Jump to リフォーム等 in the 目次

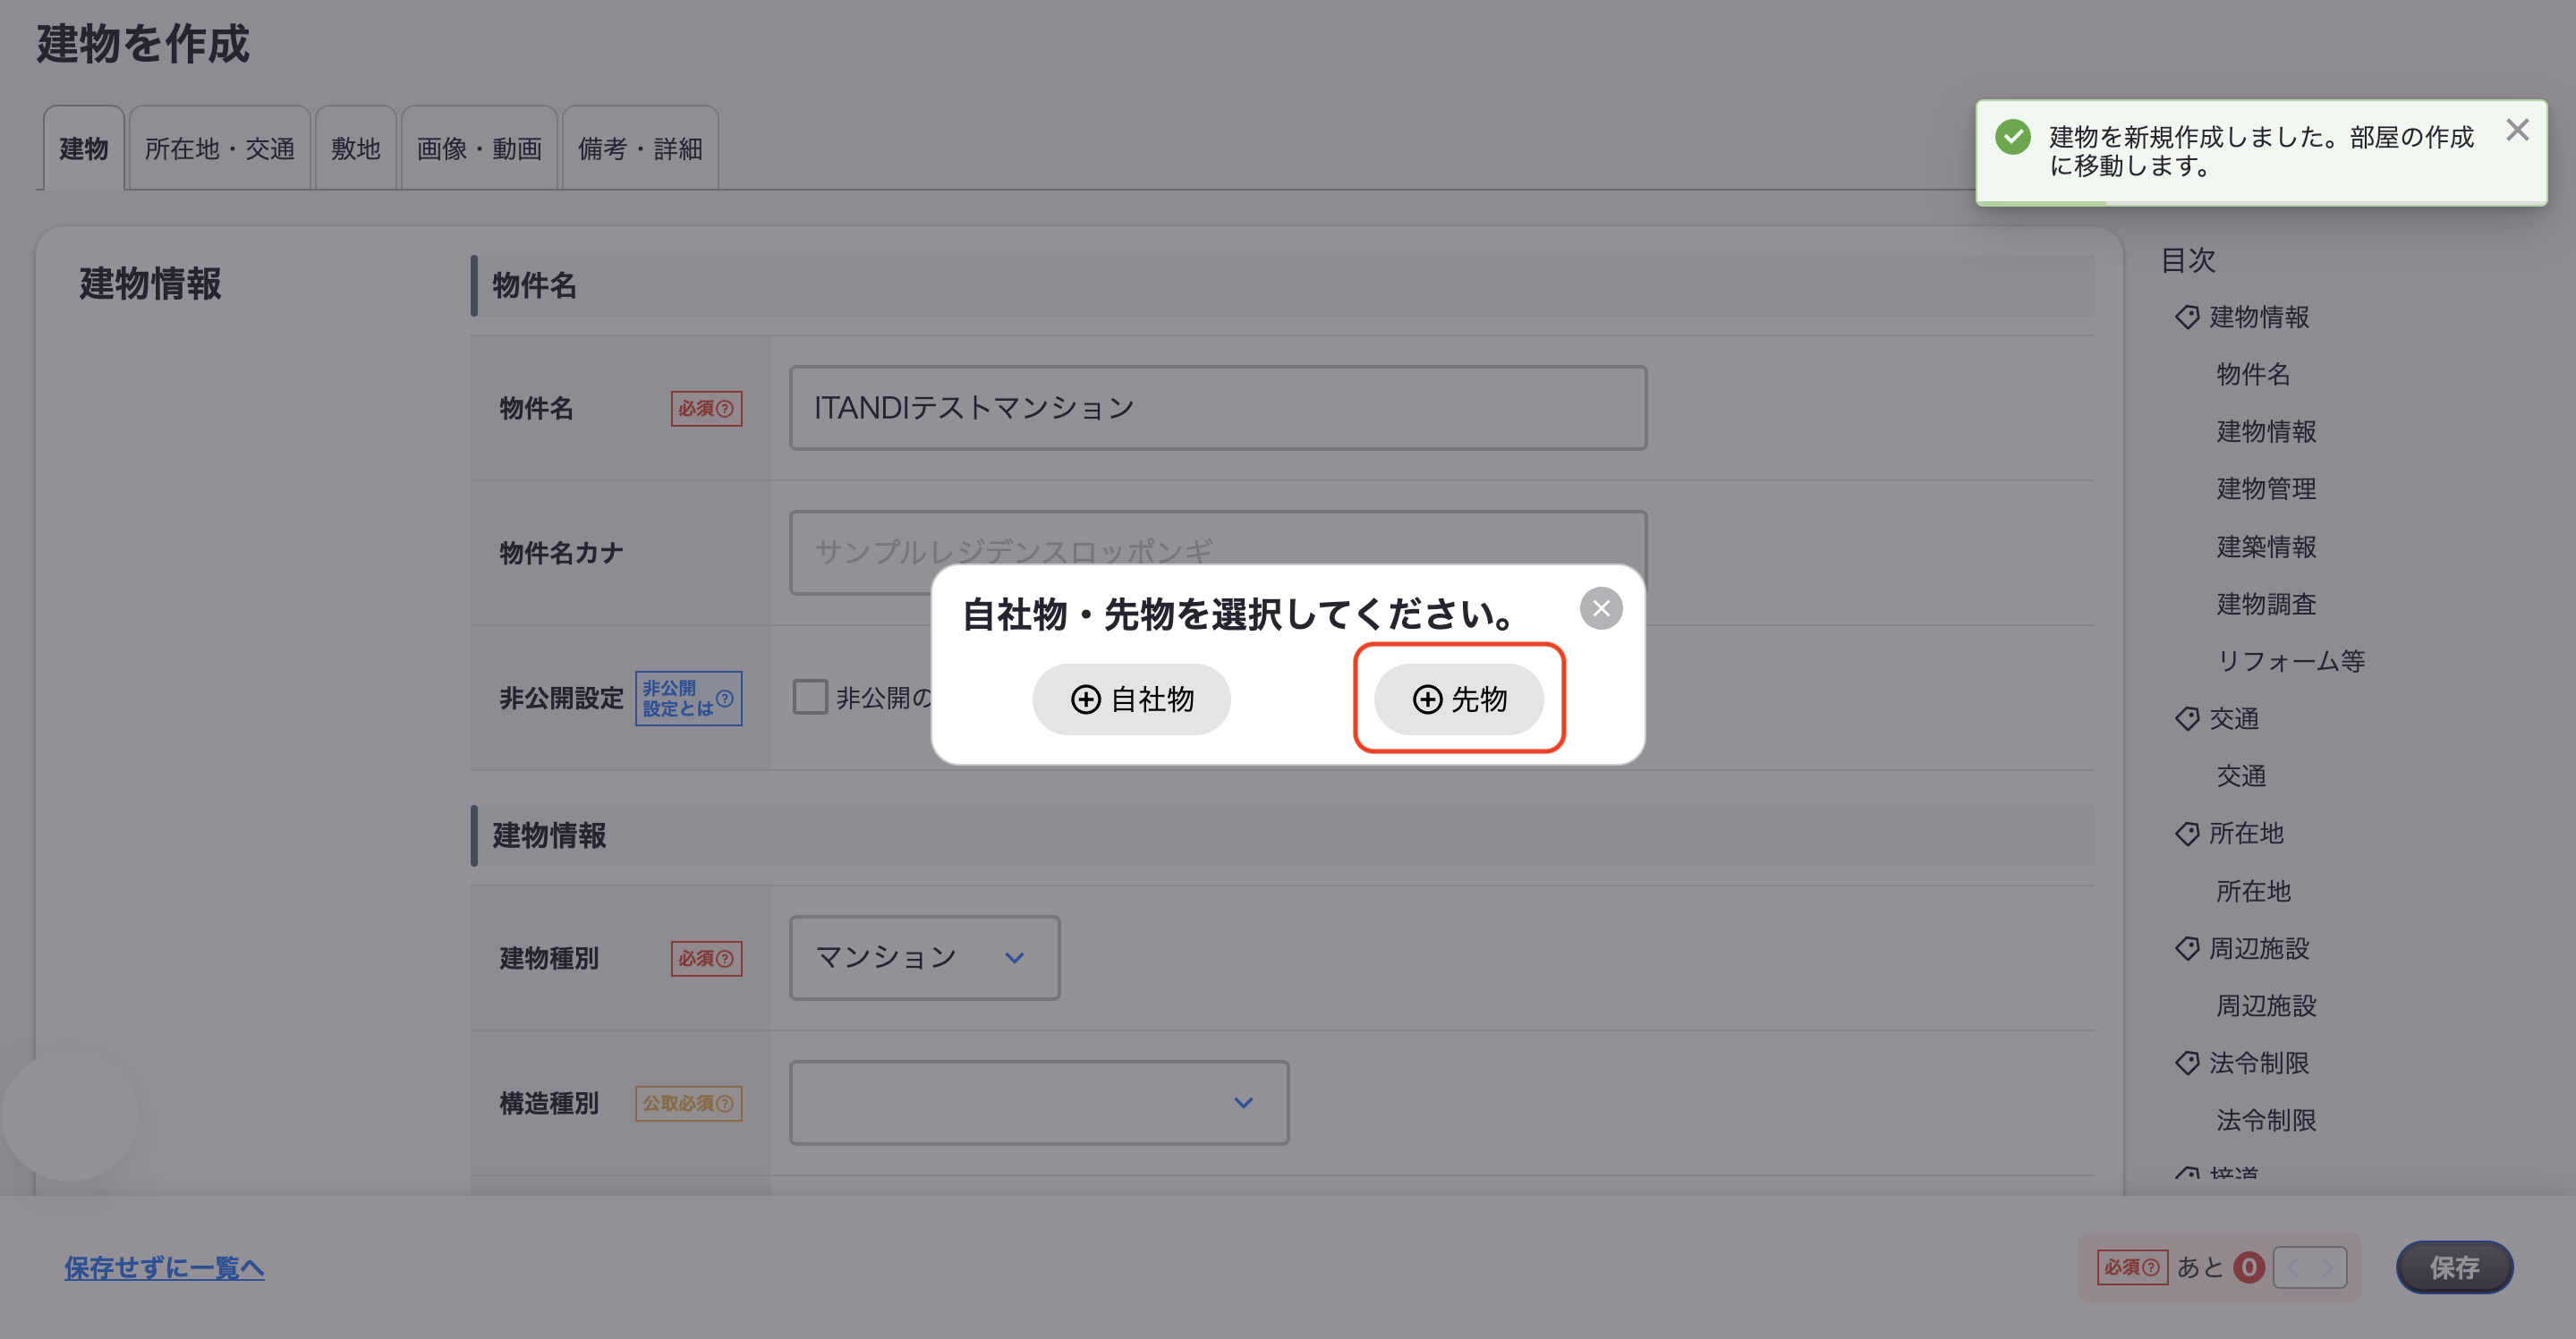coord(2290,660)
